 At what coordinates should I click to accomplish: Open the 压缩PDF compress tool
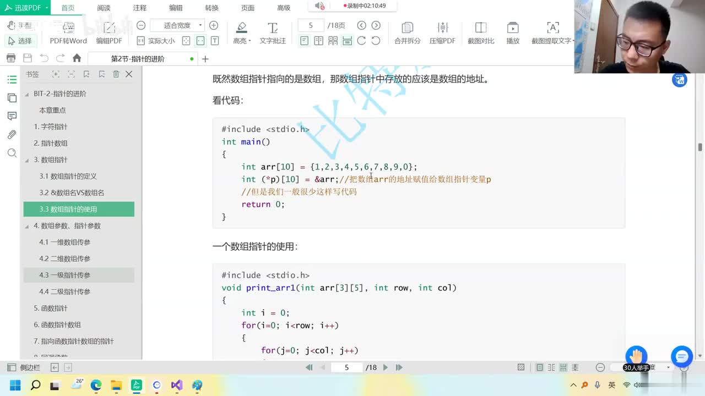[442, 33]
